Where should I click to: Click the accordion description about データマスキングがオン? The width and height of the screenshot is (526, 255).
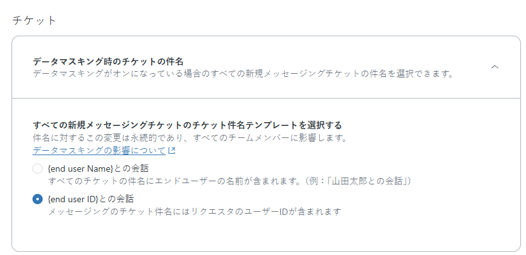[242, 74]
